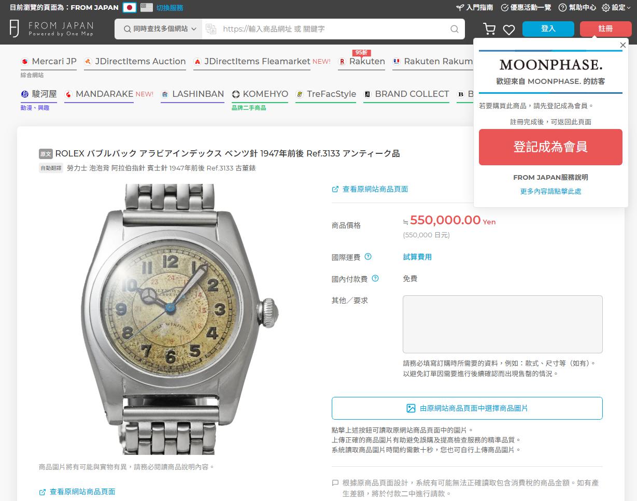
Task: Click the search magnifier icon
Action: pyautogui.click(x=455, y=29)
